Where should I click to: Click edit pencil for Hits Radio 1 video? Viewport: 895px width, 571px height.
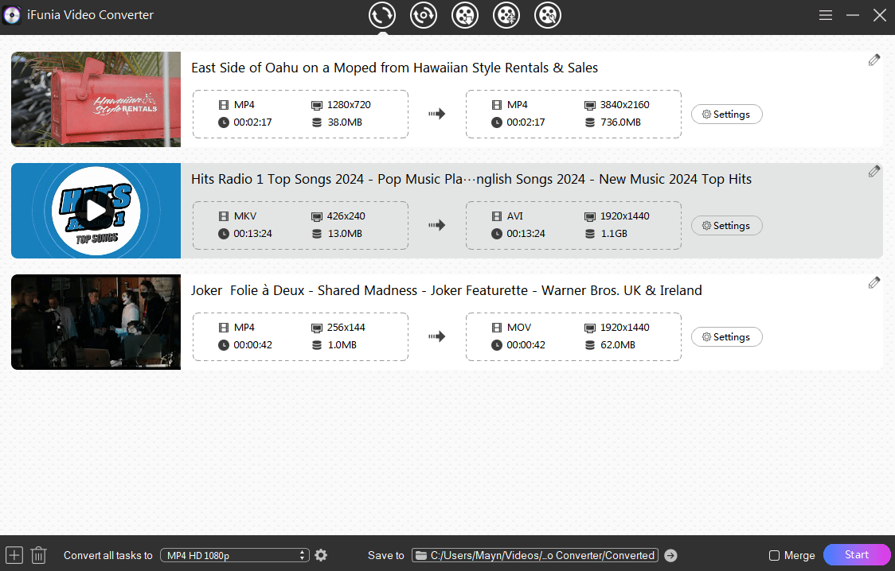[874, 171]
